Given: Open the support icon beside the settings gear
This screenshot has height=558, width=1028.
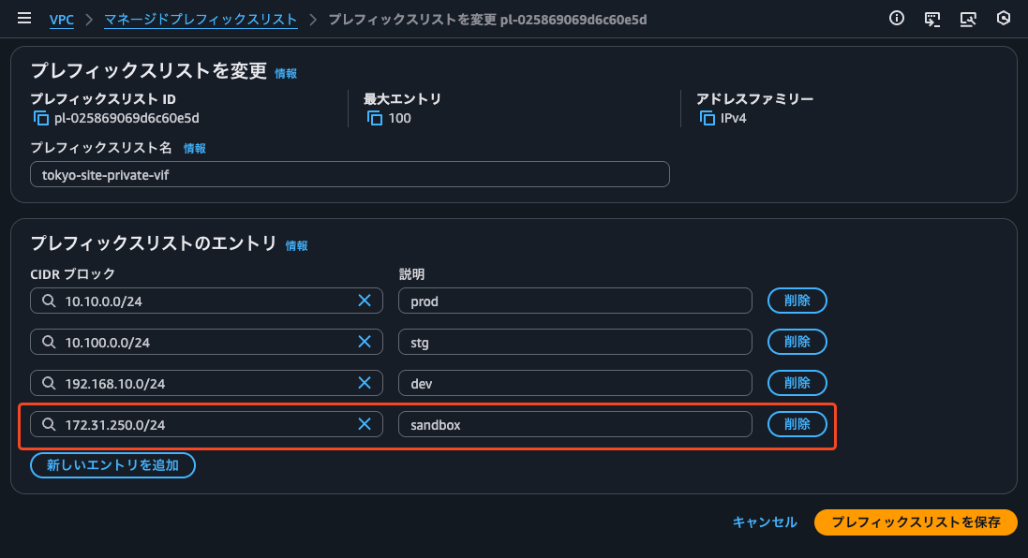Looking at the screenshot, I should click(x=968, y=18).
